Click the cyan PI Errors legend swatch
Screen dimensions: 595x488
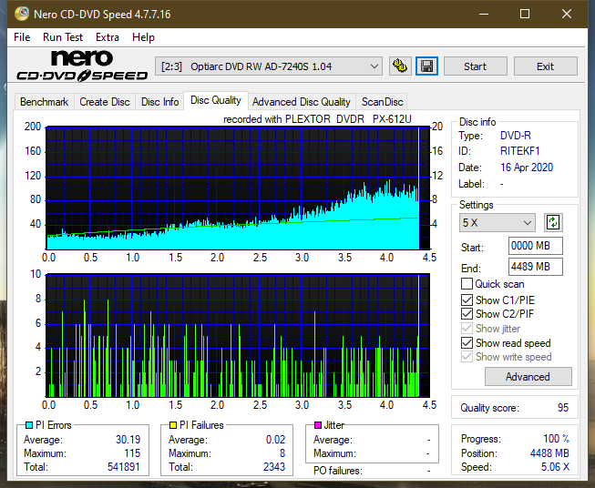29,425
